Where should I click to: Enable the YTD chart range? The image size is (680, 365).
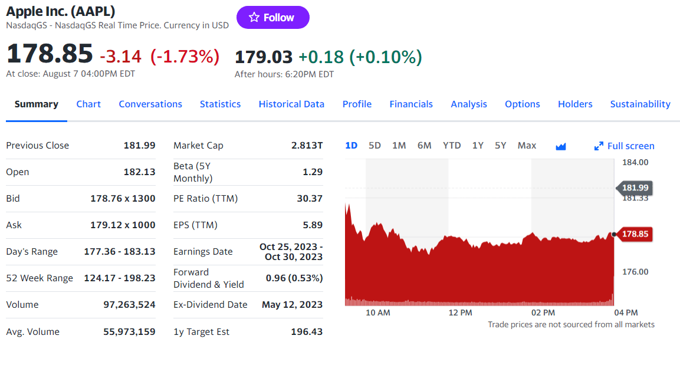[x=452, y=144]
